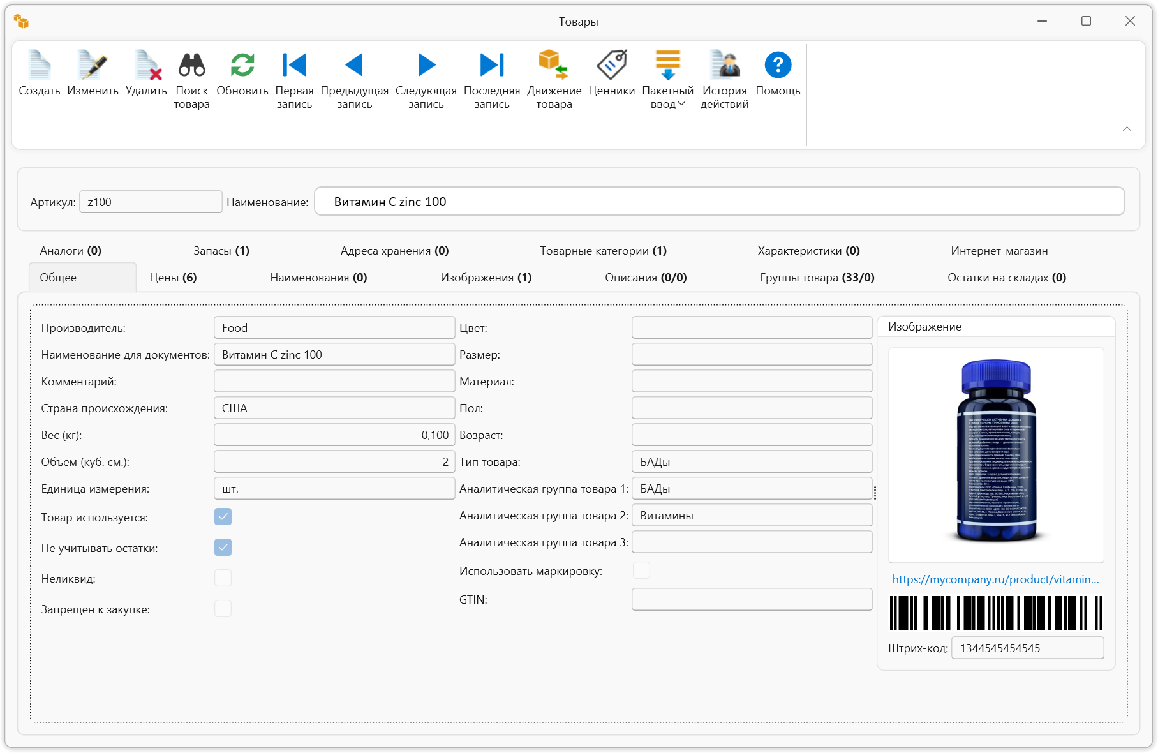
Task: Switch to the Цены (6) tab
Action: coord(173,278)
